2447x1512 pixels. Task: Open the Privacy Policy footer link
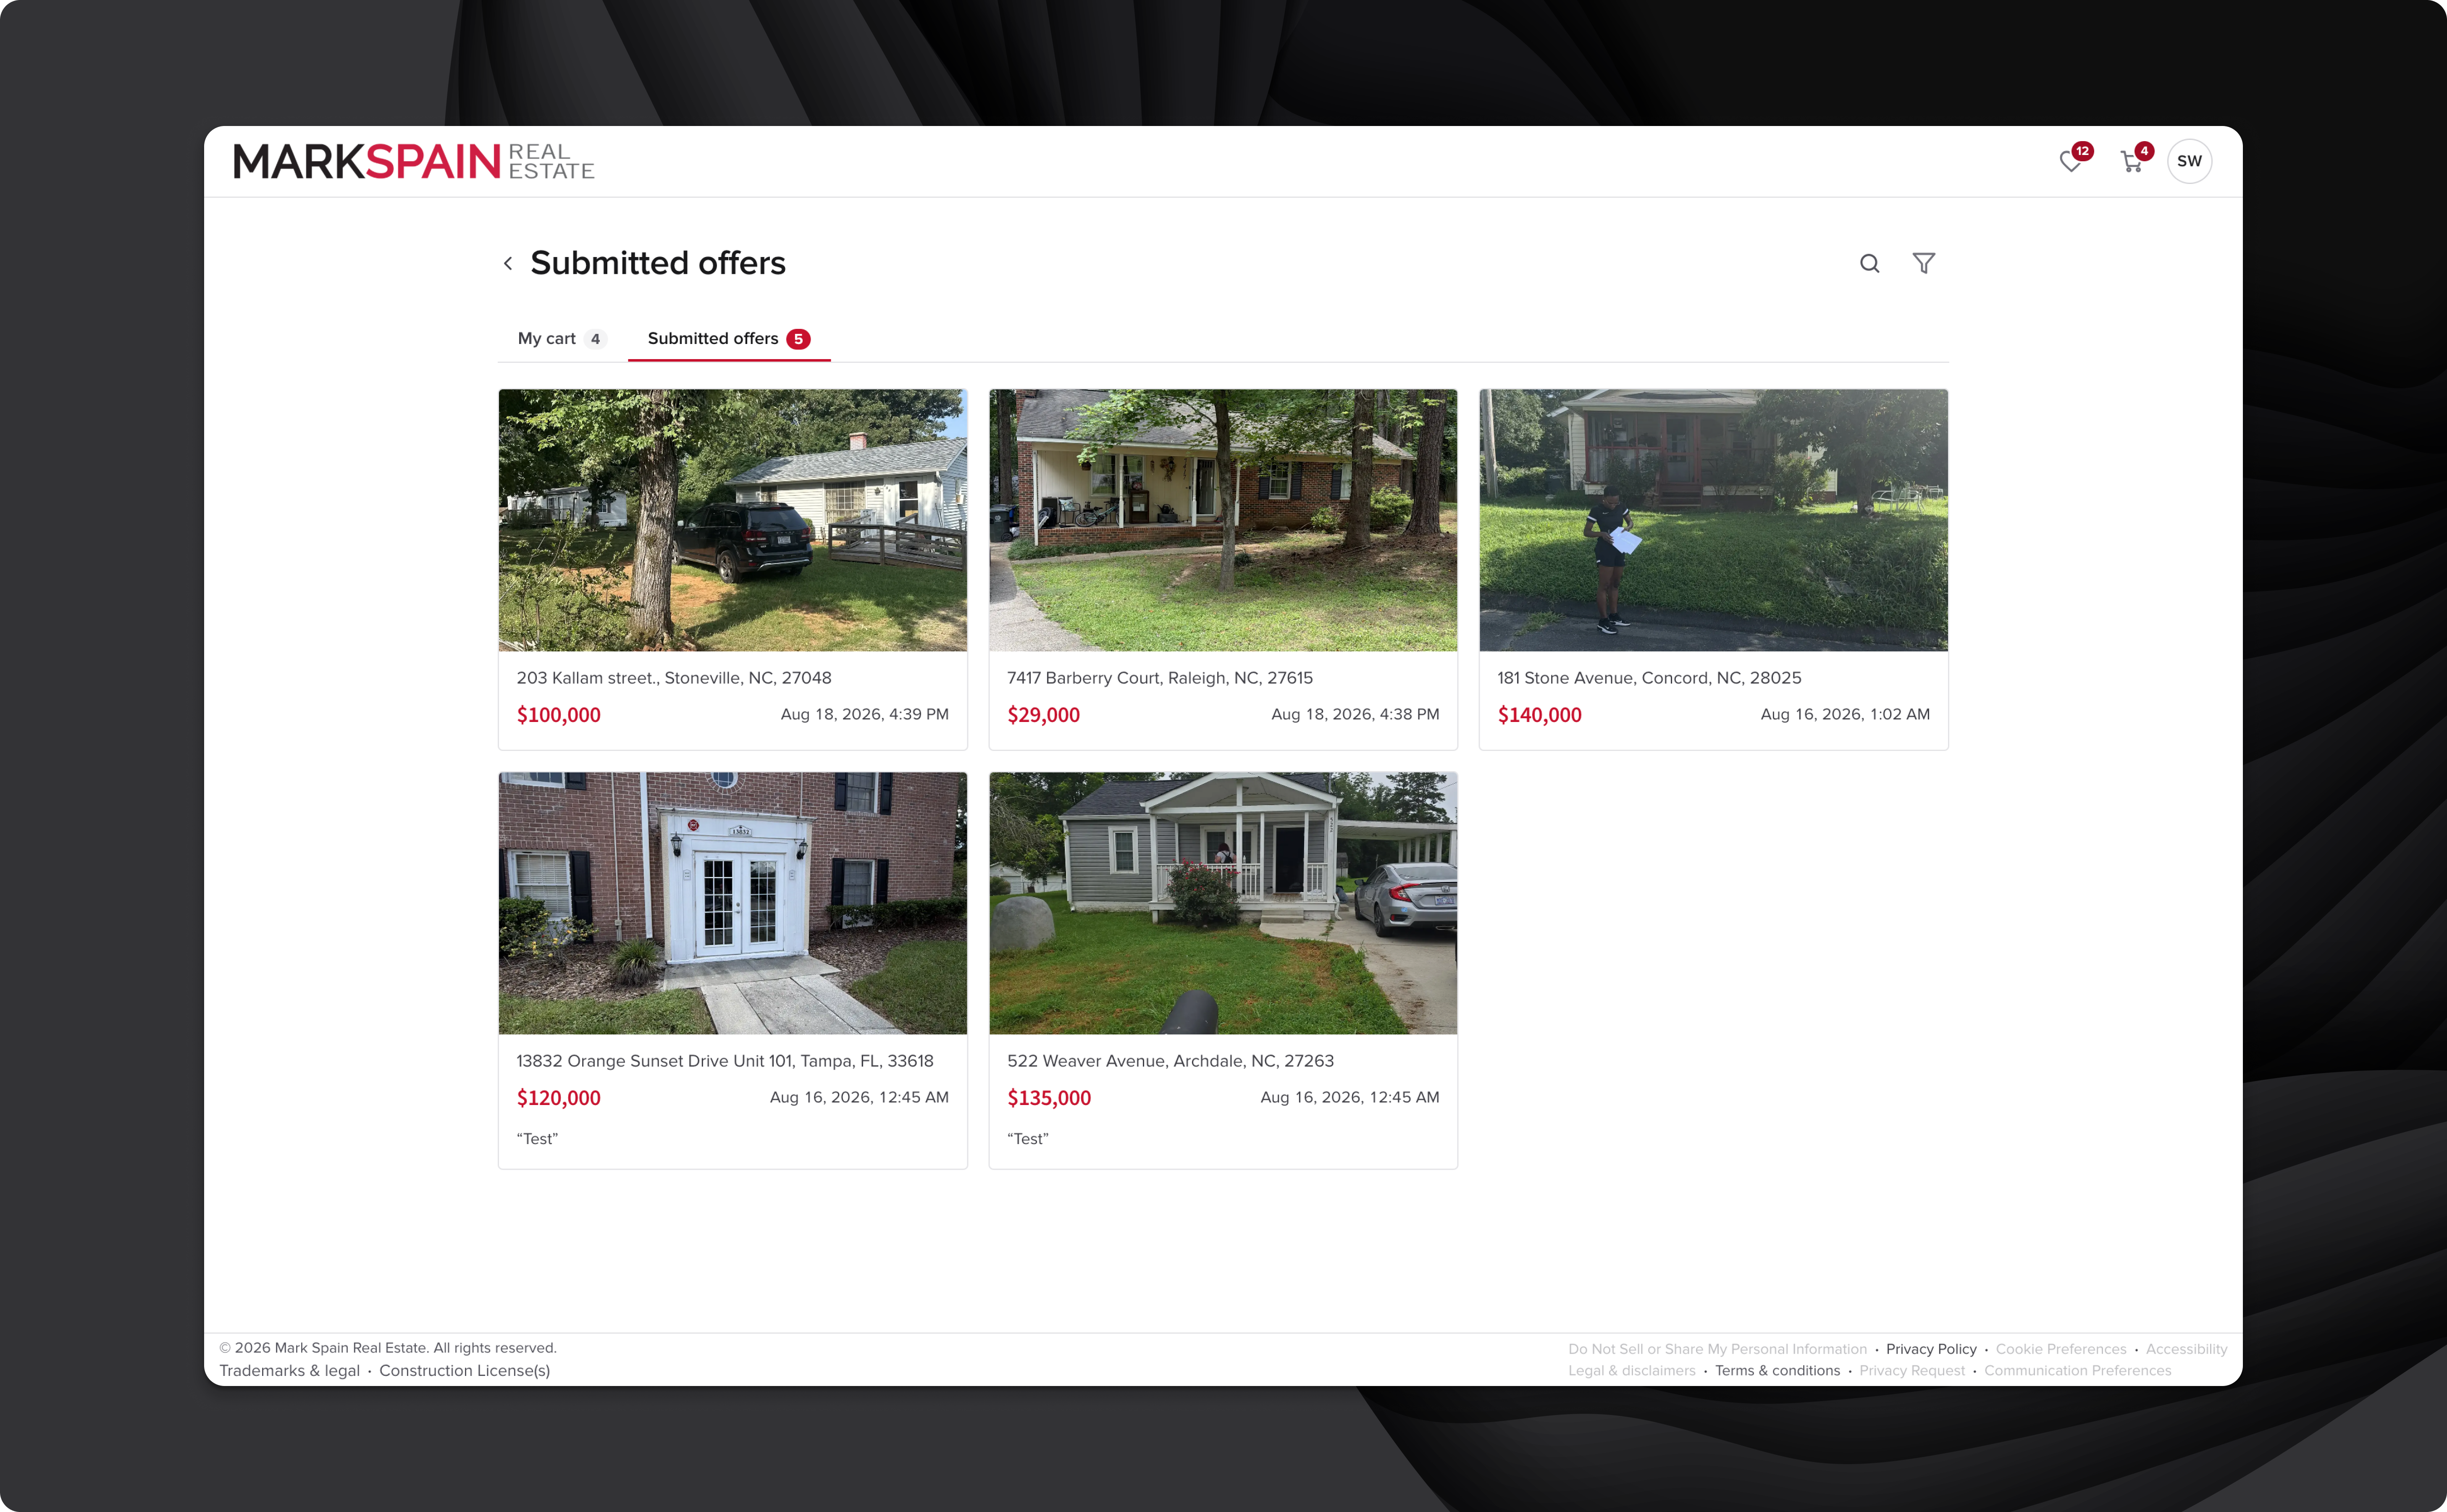pyautogui.click(x=1931, y=1349)
